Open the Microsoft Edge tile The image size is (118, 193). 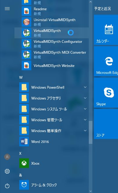pos(106,61)
